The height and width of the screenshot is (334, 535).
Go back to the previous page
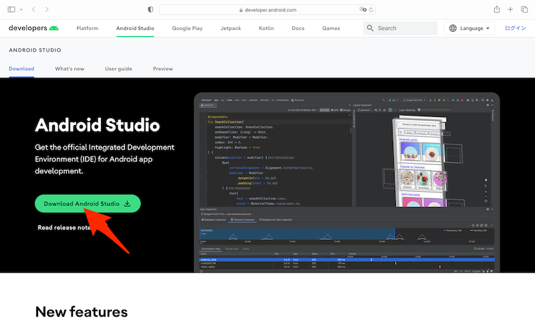tap(35, 9)
